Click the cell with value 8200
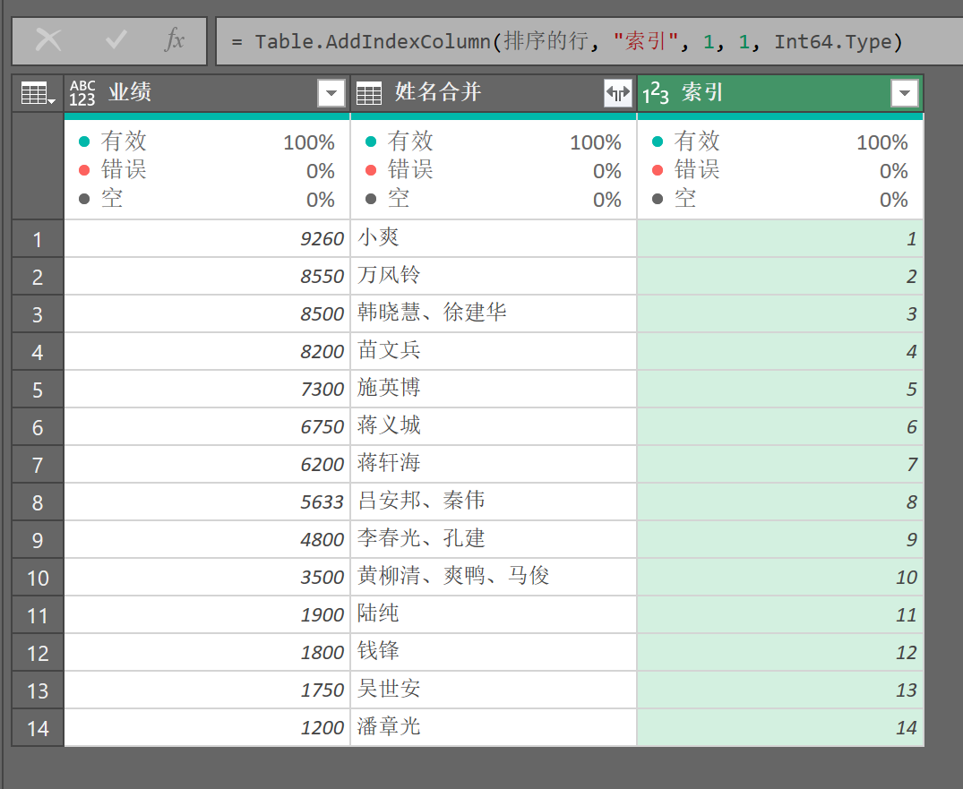The image size is (963, 789). tap(207, 352)
